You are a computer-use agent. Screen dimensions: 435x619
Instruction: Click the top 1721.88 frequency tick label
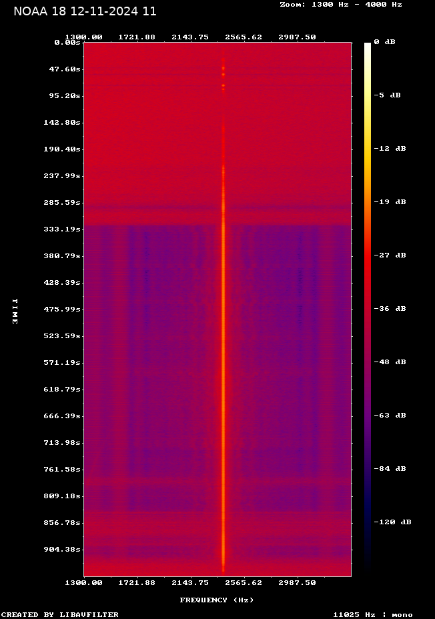137,37
